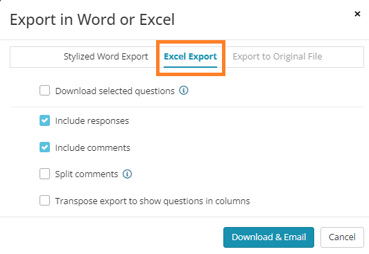The width and height of the screenshot is (369, 254).
Task: Click the 'Include comments' label text
Action: click(92, 147)
